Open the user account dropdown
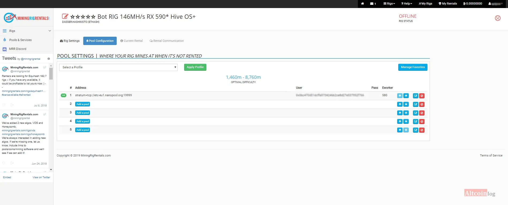Image resolution: width=508 pixels, height=205 pixels. click(495, 3)
